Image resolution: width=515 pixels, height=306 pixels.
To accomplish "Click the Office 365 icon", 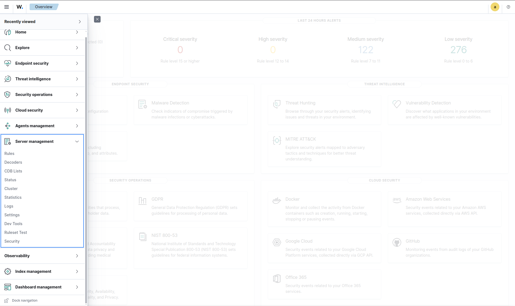I will pyautogui.click(x=277, y=279).
